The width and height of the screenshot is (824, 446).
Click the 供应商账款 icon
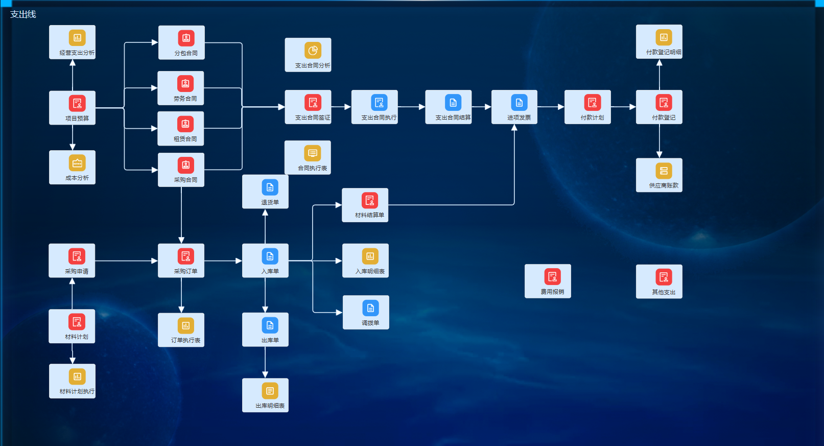664,171
